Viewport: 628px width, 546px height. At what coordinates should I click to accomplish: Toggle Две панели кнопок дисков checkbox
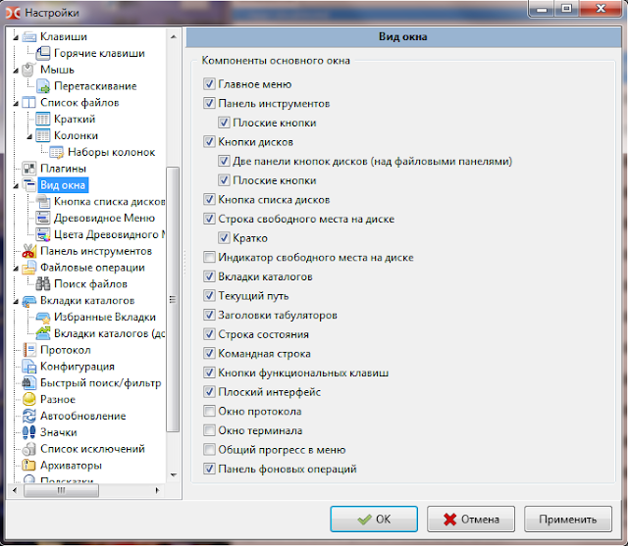coord(224,161)
